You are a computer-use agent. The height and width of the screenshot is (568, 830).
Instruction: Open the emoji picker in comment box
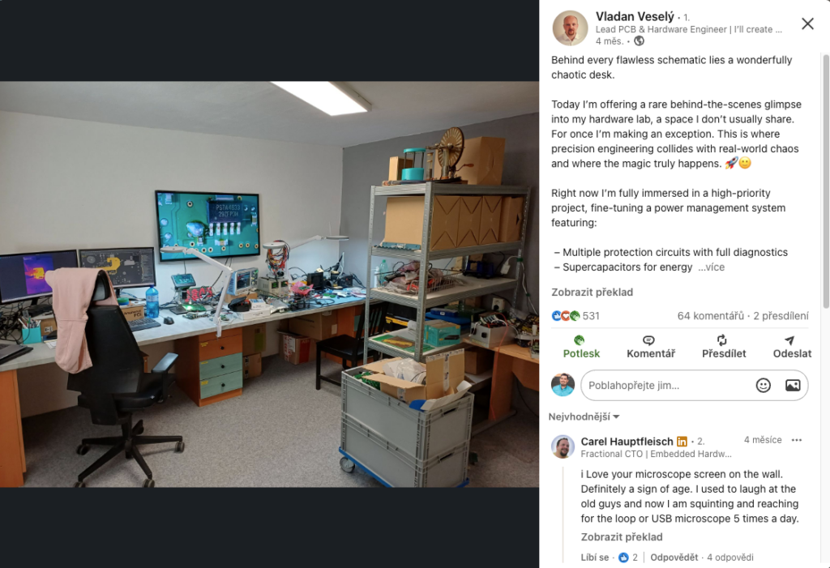coord(763,386)
